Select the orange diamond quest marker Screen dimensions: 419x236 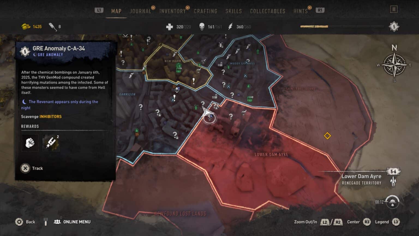[327, 136]
